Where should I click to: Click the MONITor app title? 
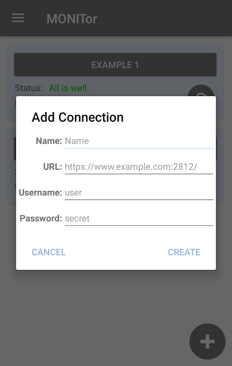(72, 19)
